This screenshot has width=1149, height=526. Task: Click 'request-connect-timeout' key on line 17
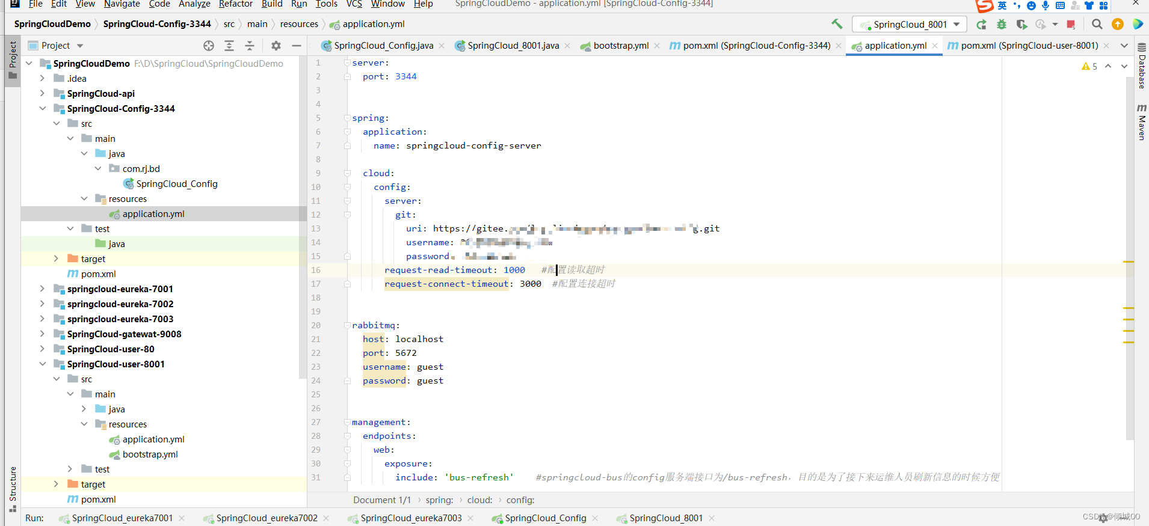pos(446,284)
